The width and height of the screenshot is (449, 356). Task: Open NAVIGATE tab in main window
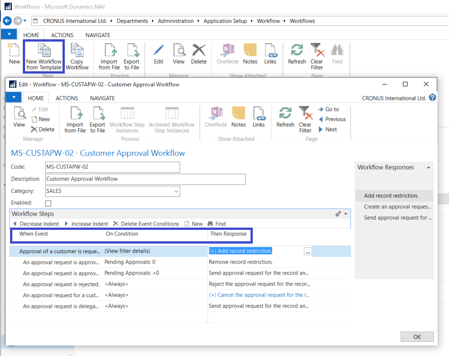click(98, 35)
